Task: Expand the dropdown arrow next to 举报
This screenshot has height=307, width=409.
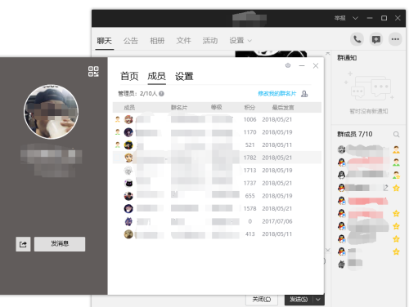Action: [x=355, y=18]
